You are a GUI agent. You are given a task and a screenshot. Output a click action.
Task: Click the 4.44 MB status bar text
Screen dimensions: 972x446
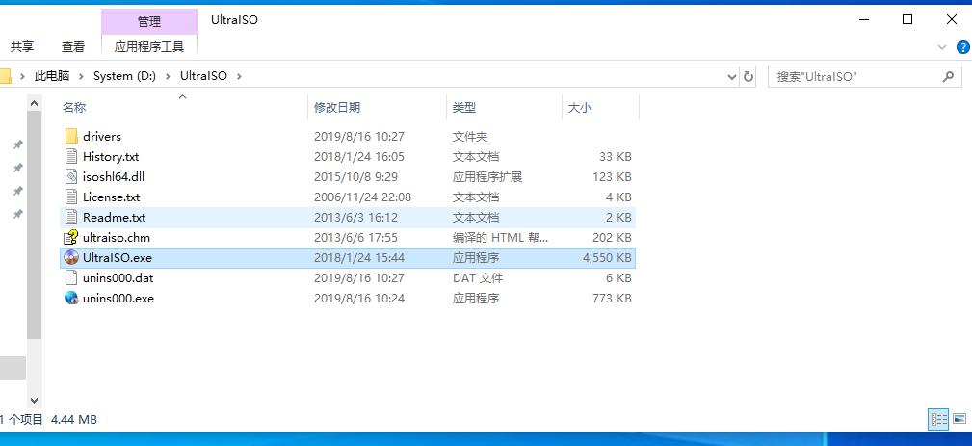pyautogui.click(x=74, y=419)
